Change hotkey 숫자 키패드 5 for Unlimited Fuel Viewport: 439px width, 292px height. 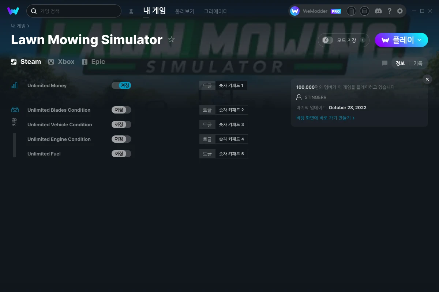[x=232, y=154]
